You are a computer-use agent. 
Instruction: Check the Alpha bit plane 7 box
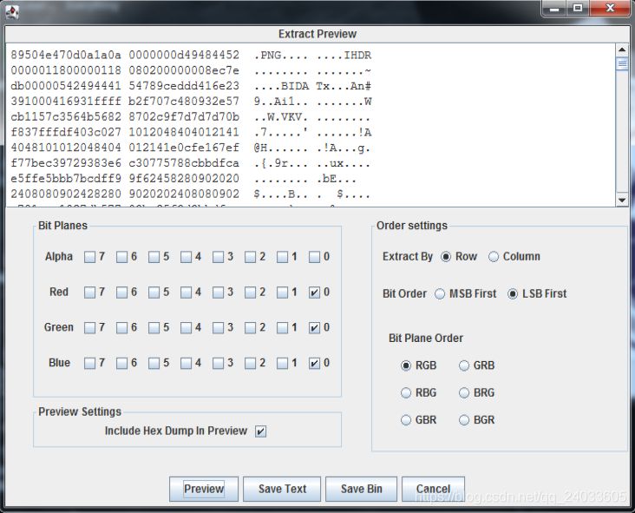89,257
